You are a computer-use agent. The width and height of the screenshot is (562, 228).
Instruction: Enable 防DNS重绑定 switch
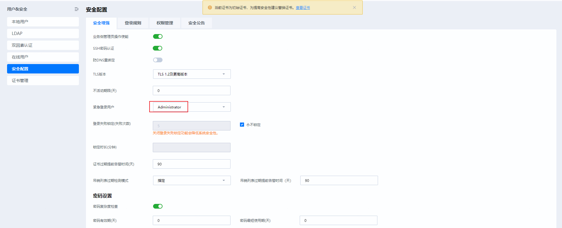click(x=158, y=60)
